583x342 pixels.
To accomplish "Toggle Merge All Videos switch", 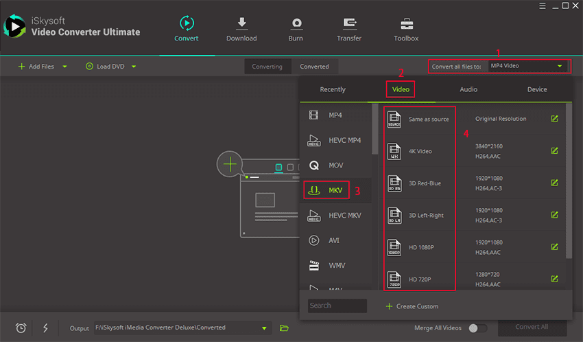I will click(x=477, y=328).
